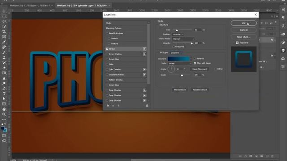Viewport: 287px width, 161px height.
Task: Click the fx icon in Layer Style dialog
Action: click(x=108, y=106)
